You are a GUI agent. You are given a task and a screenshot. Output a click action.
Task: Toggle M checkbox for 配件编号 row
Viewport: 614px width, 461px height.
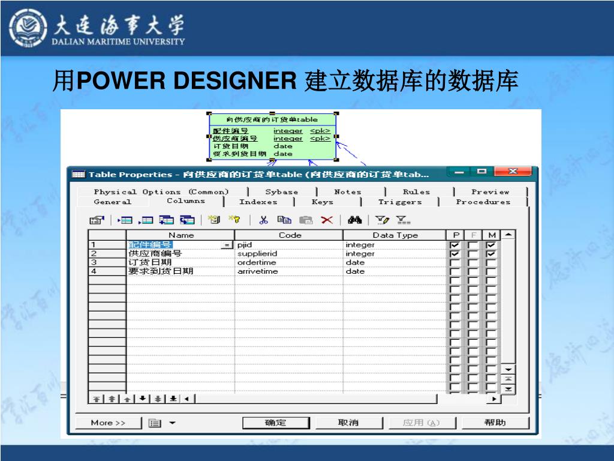(x=491, y=245)
